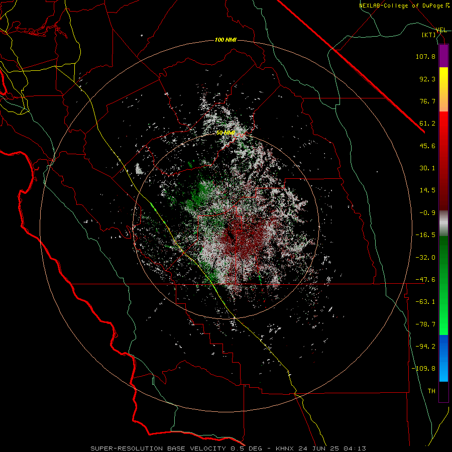Click the -109.8 velocity scale value
The height and width of the screenshot is (452, 452).
point(423,369)
